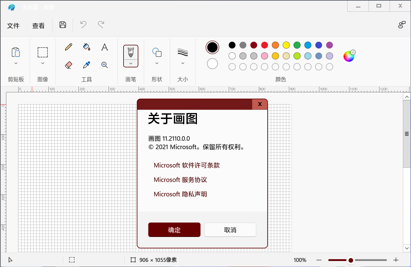Open the 文件 menu
The height and width of the screenshot is (267, 411).
click(13, 26)
